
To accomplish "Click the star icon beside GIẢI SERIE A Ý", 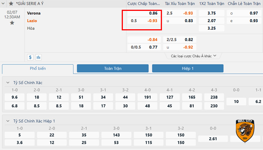I will point(12,4).
